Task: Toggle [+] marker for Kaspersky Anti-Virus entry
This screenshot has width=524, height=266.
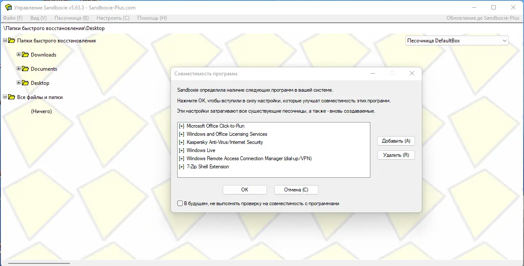Action: (x=182, y=142)
